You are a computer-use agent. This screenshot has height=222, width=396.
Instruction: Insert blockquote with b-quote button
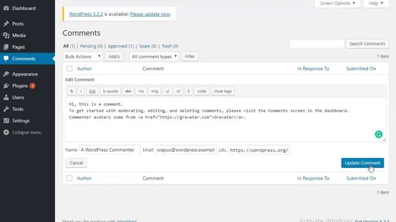[110, 91]
